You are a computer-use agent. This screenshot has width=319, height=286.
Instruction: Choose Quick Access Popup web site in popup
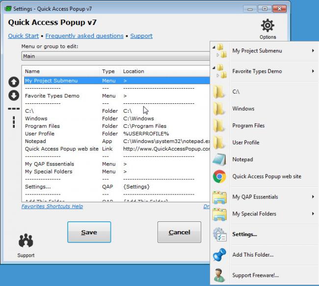pyautogui.click(x=264, y=176)
